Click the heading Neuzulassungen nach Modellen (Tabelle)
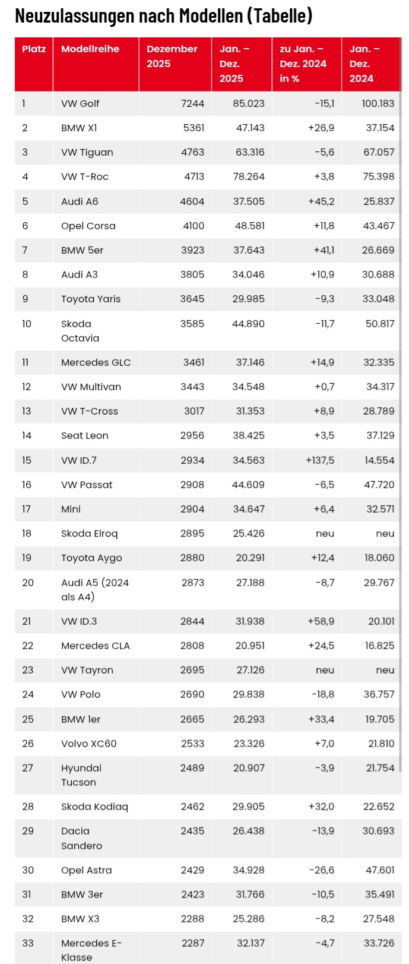 click(164, 15)
